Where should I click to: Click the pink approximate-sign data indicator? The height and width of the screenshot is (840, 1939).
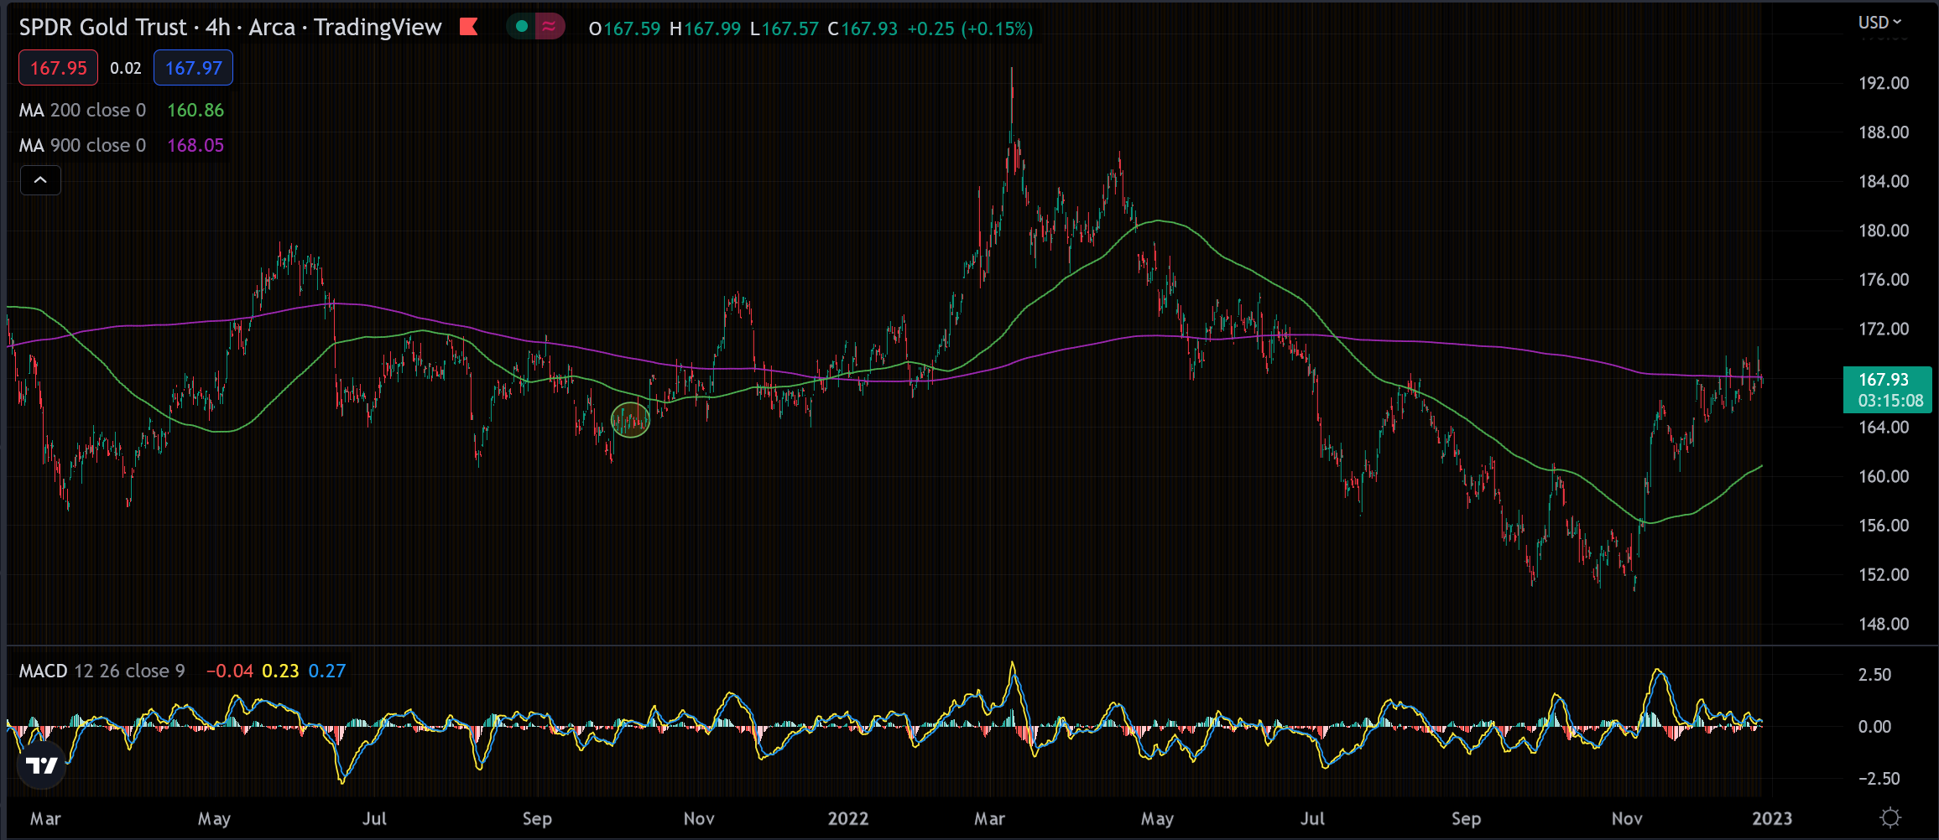click(x=549, y=27)
